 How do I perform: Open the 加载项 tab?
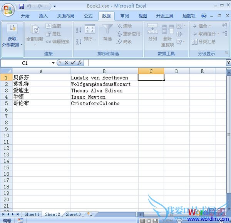(x=189, y=16)
